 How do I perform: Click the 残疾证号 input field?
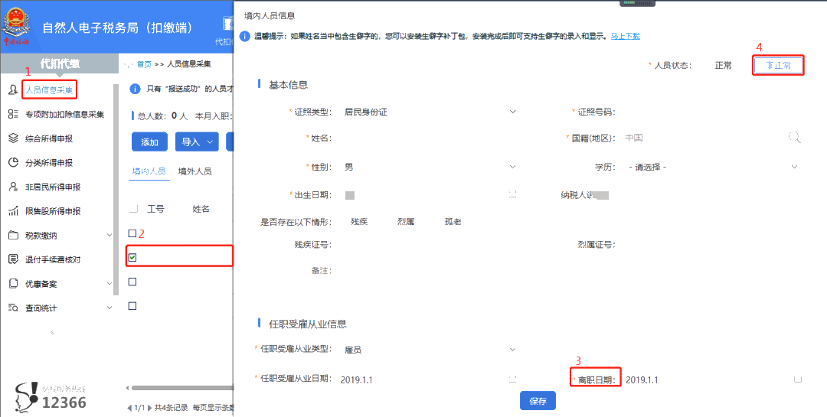pos(430,245)
